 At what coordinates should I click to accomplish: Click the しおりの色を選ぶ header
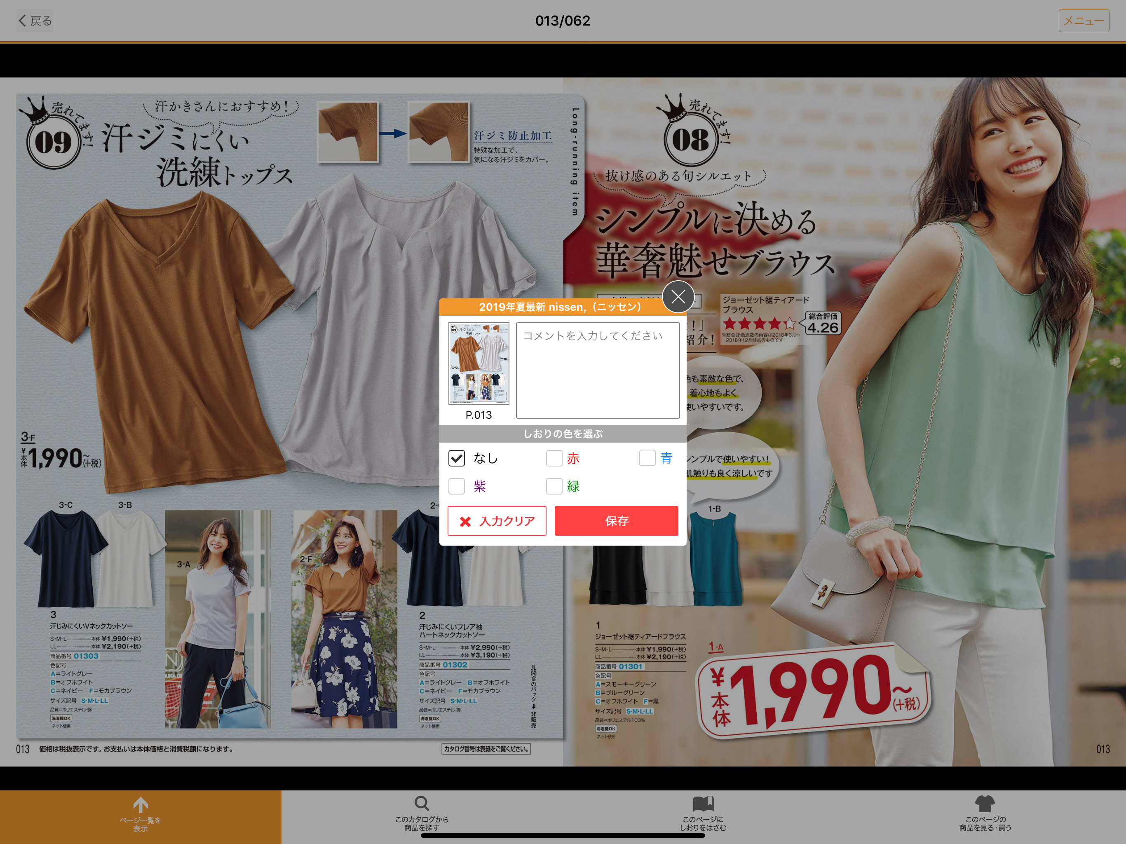(x=563, y=434)
